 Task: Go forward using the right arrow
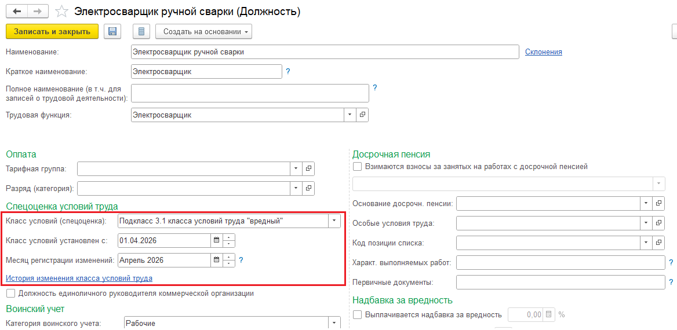click(x=38, y=12)
